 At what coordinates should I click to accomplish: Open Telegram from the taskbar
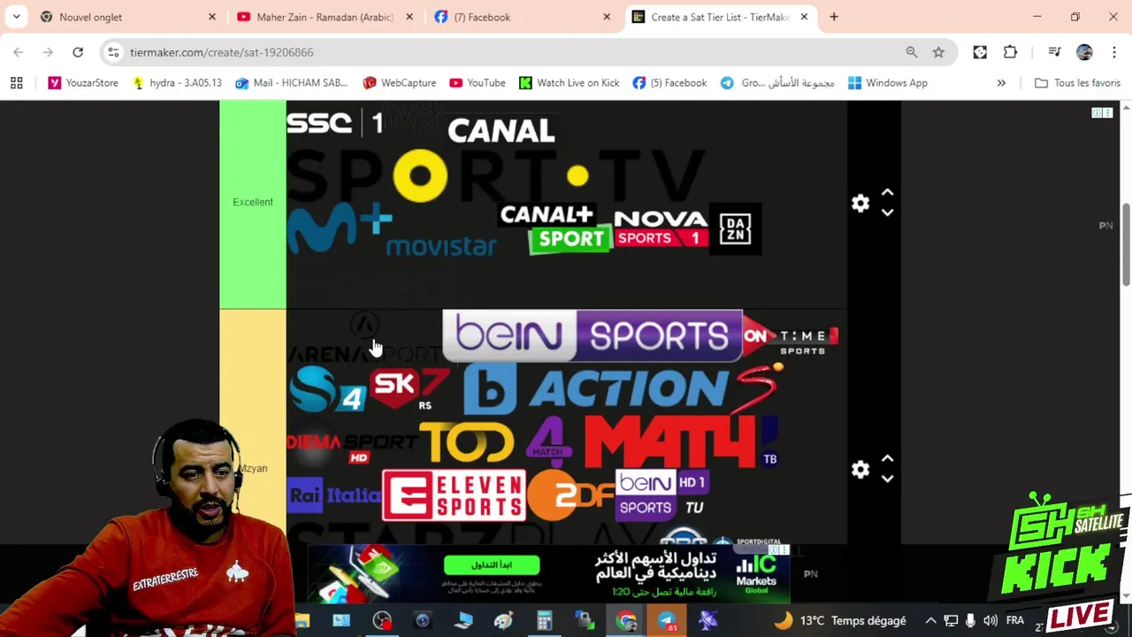click(x=667, y=621)
